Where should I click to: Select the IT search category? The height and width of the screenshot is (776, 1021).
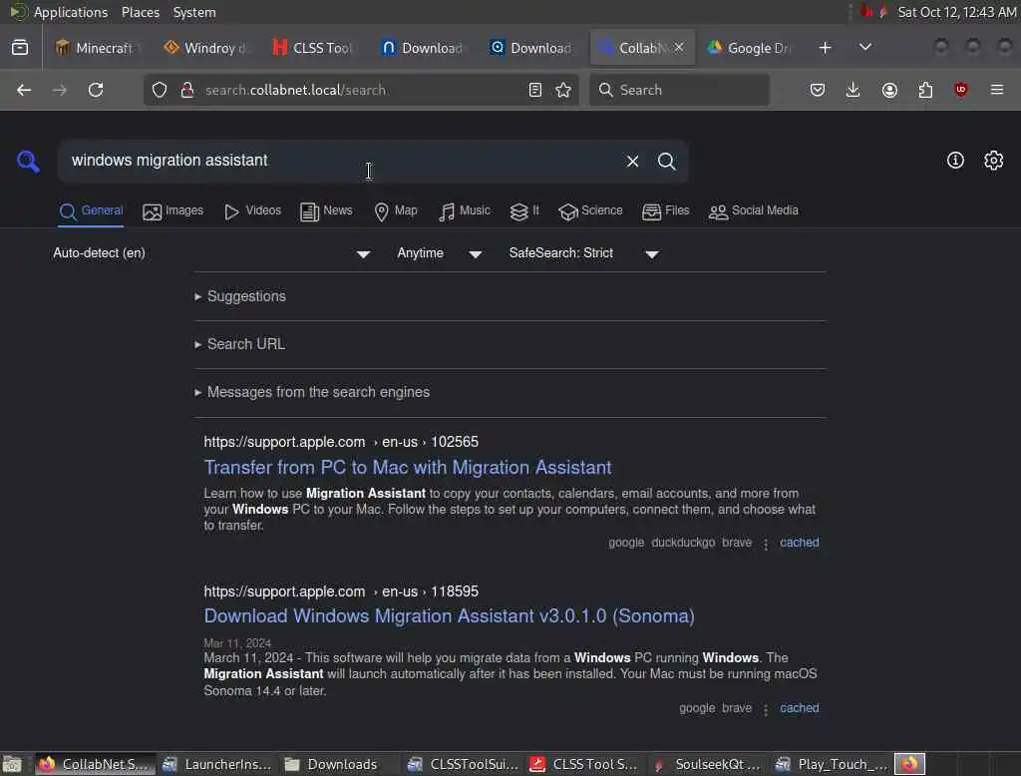(x=524, y=211)
